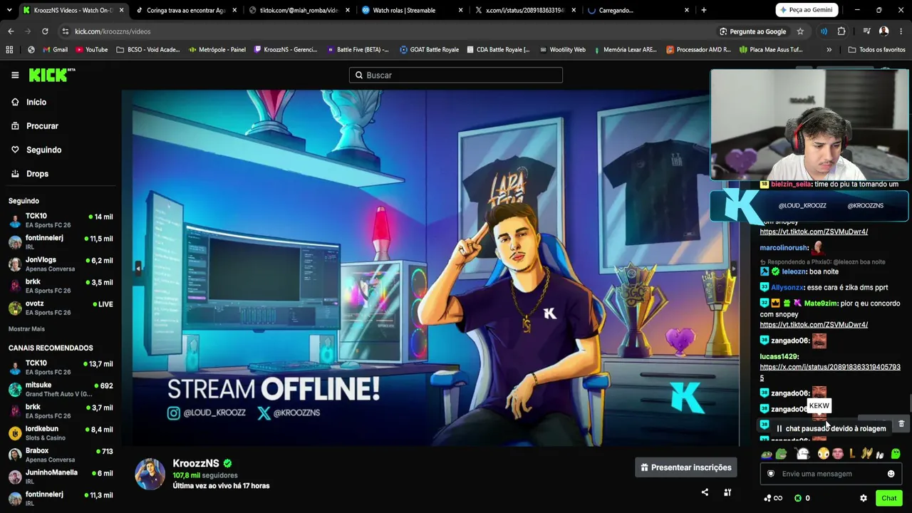Click the Presentear inscrições button
Viewport: 912px width, 513px height.
tap(685, 467)
